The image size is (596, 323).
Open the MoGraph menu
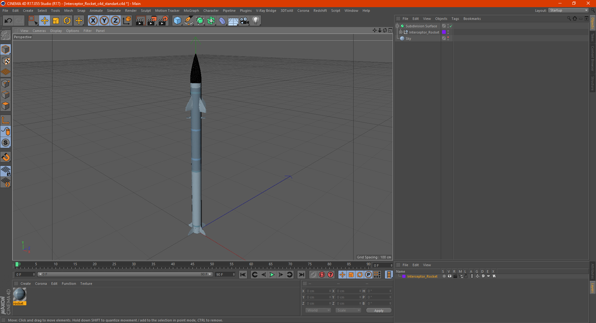pos(191,11)
